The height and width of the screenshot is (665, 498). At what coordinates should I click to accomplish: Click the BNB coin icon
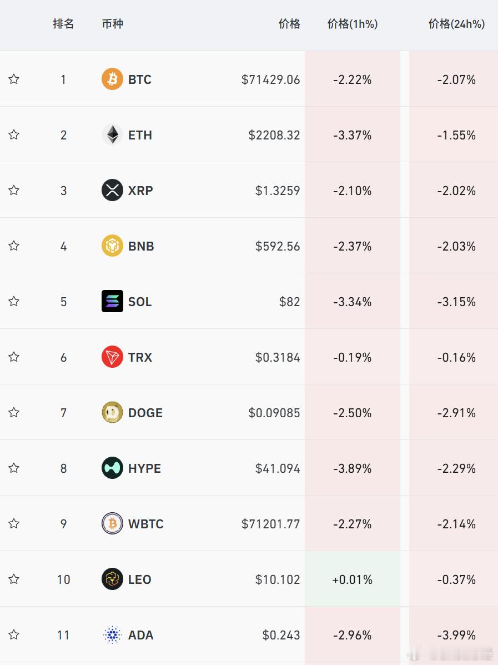click(x=112, y=246)
